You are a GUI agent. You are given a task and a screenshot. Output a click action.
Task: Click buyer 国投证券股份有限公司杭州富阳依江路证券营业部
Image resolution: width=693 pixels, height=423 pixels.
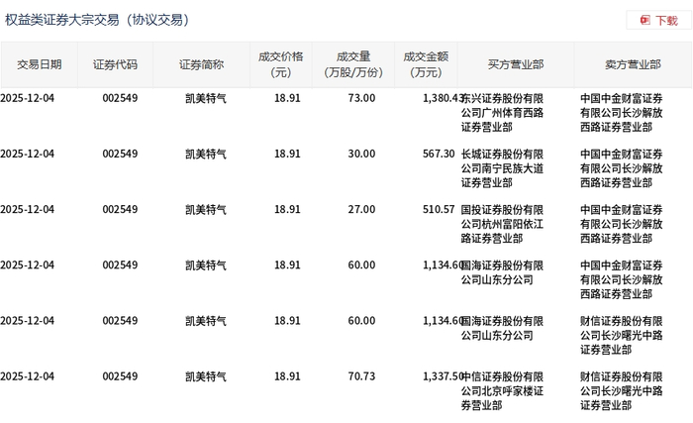pos(502,224)
